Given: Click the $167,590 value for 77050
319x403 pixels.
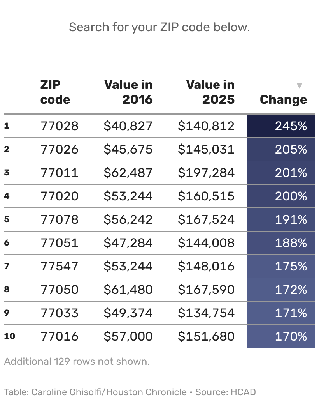Looking at the screenshot, I should click(x=206, y=290).
